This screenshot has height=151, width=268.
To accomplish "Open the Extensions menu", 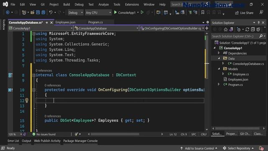I will pyautogui.click(x=132, y=5).
